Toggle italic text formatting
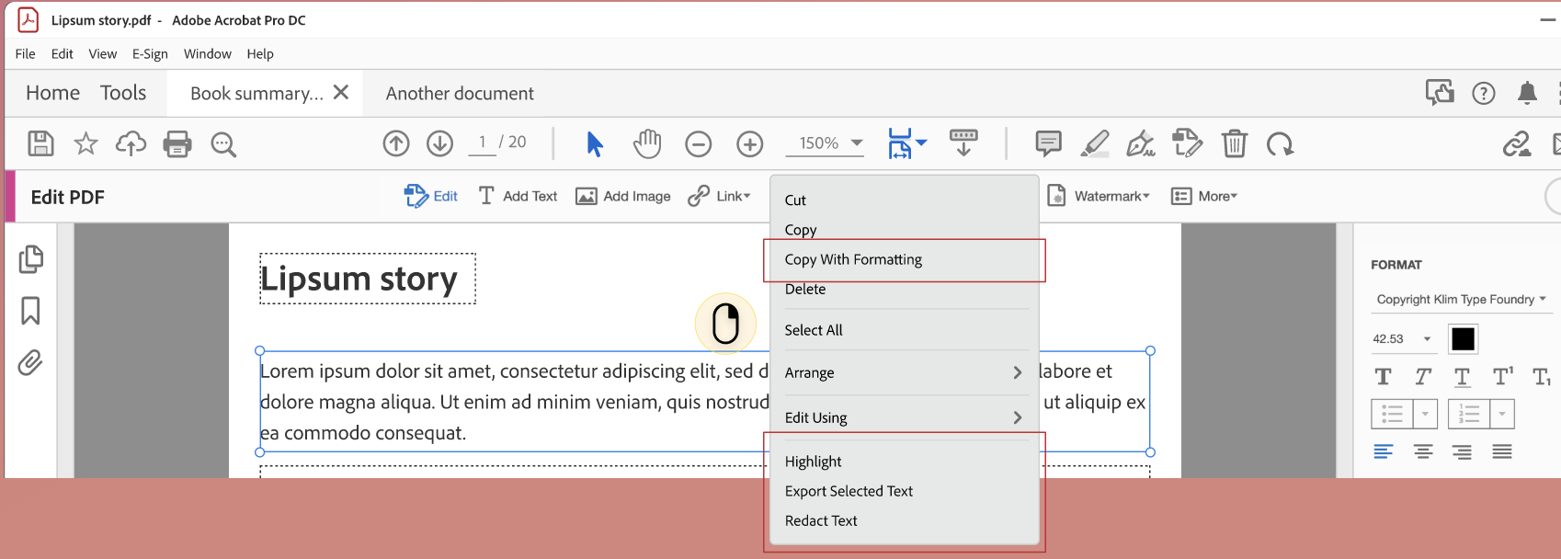 [1422, 376]
